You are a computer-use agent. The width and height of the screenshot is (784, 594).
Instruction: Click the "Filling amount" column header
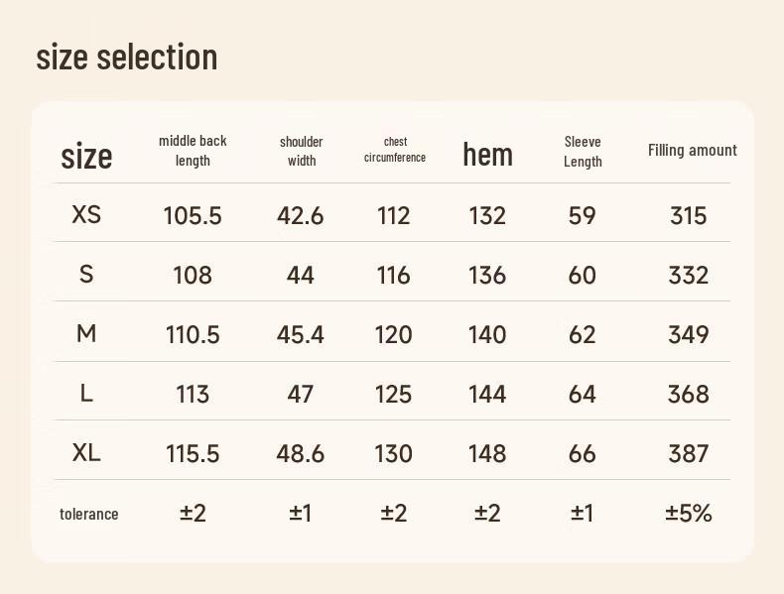(x=692, y=151)
